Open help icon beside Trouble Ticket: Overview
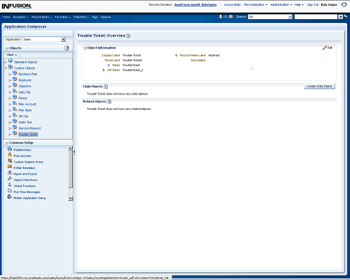Viewport: 350px width, 280px height. click(129, 36)
